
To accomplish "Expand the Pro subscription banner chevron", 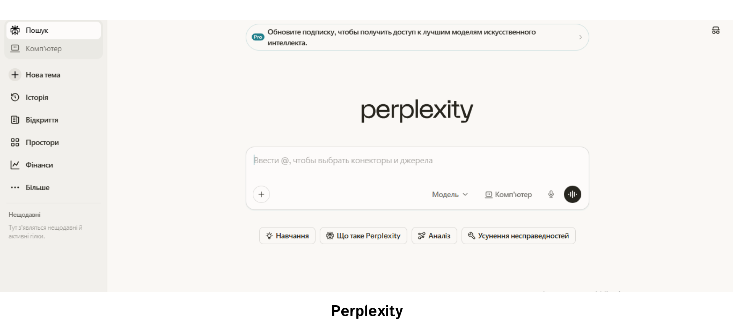I will tap(580, 37).
